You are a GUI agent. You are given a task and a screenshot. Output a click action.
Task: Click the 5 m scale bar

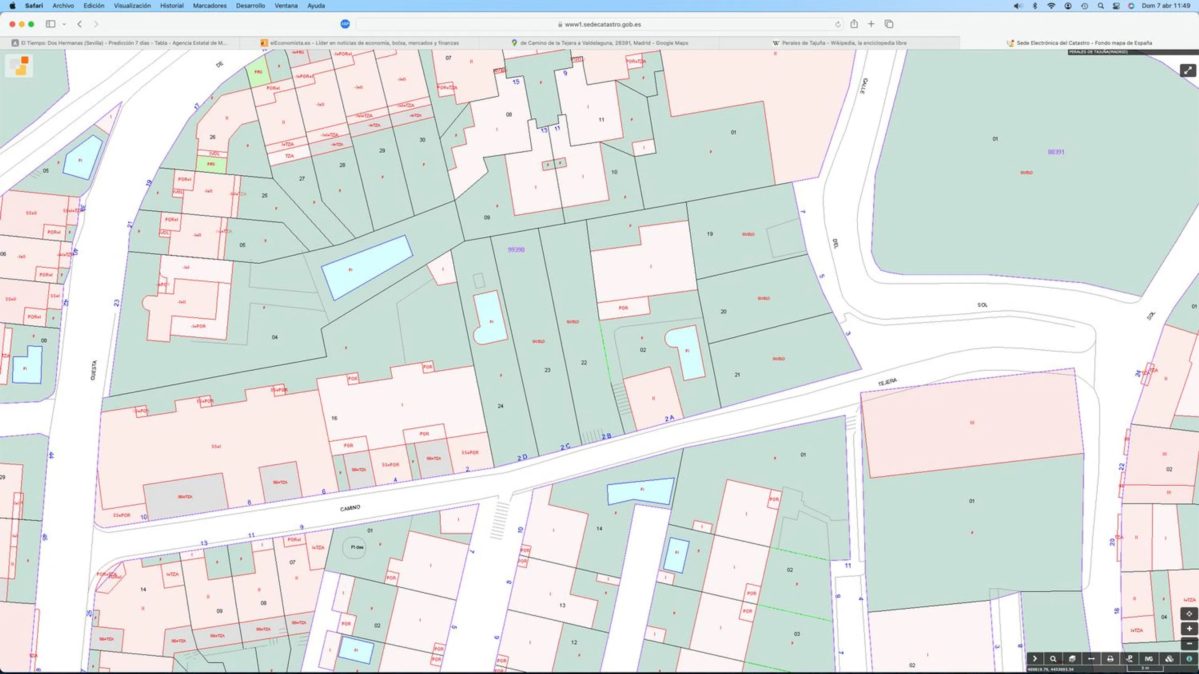point(1145,669)
